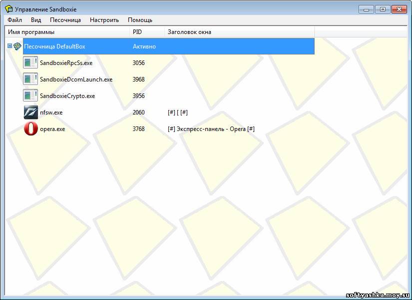Collapse the Песочница DefaultBox tree node
The width and height of the screenshot is (412, 300).
coord(9,46)
